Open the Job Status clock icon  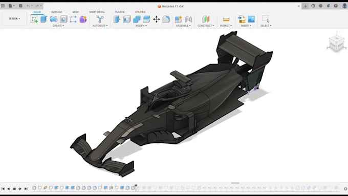pyautogui.click(x=320, y=6)
